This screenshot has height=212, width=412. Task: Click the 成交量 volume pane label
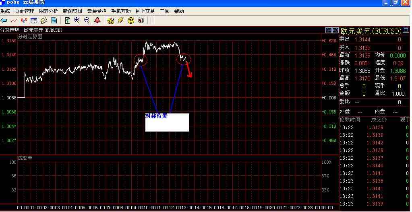[25, 158]
